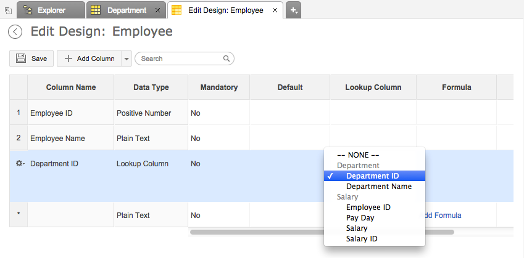Click the Department tab's table grid icon
The height and width of the screenshot is (258, 524).
coord(96,10)
